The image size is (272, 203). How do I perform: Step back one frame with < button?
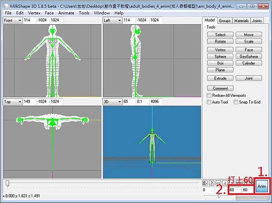click(225, 183)
